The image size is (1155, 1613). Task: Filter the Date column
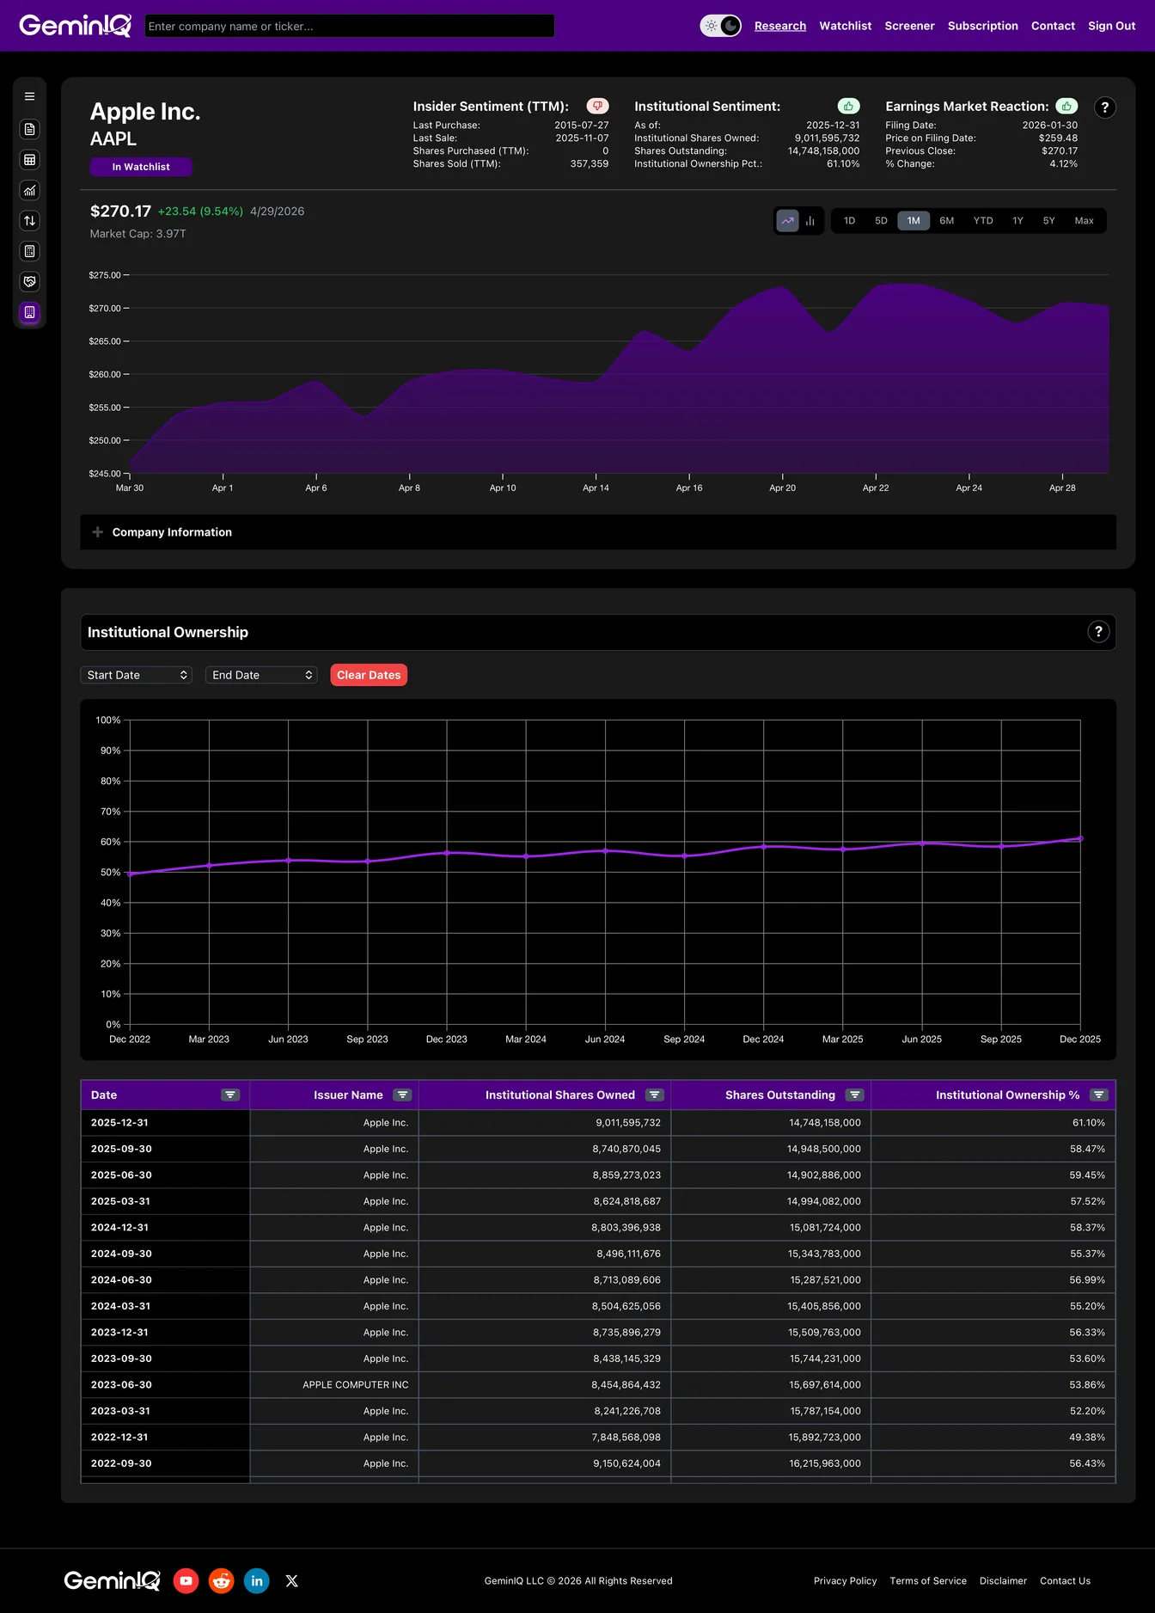click(x=230, y=1095)
